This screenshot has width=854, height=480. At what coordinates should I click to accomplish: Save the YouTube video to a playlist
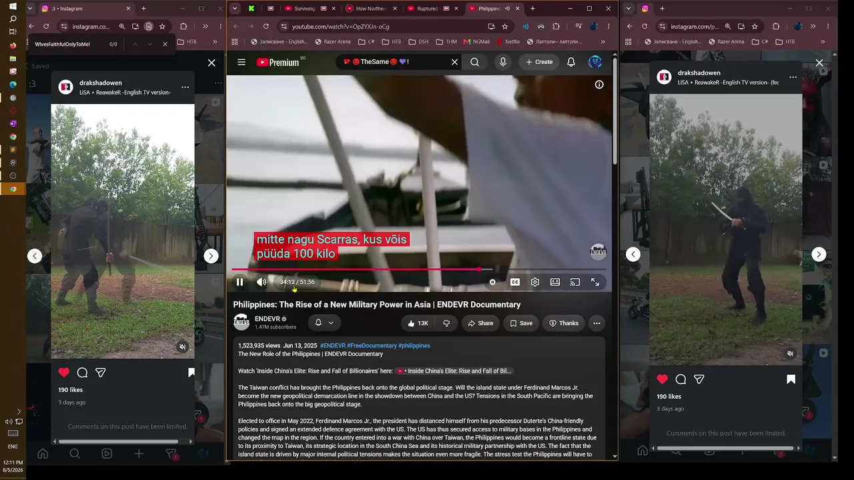[521, 323]
